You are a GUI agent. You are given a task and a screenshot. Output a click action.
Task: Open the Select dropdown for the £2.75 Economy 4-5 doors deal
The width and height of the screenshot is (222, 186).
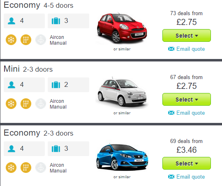point(187,36)
